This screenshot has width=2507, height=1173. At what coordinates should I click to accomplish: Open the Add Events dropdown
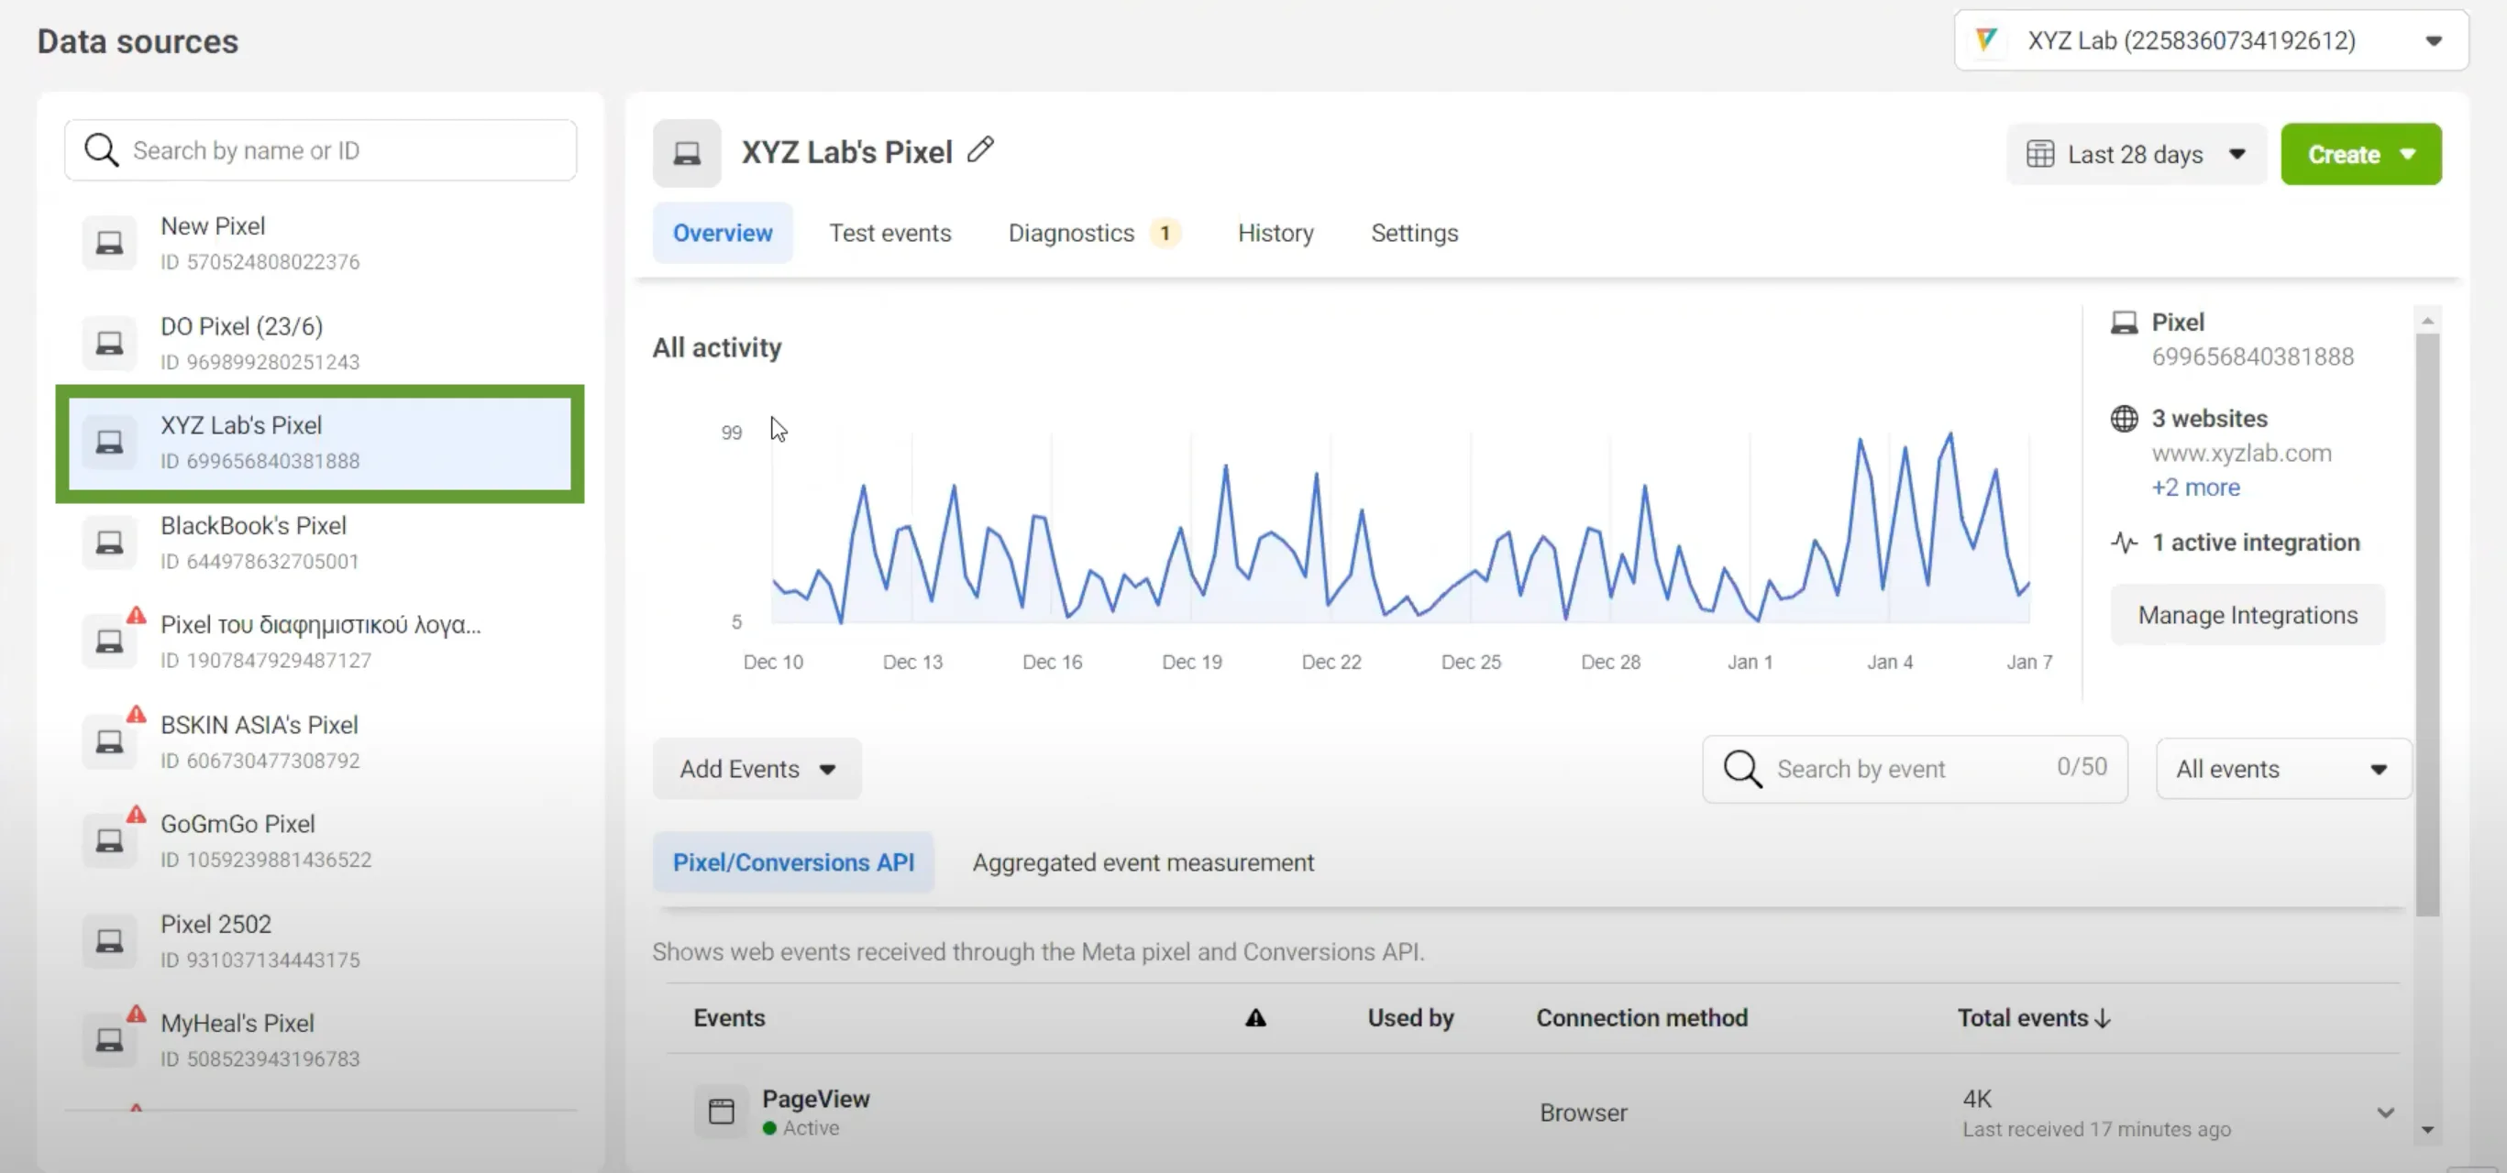(x=757, y=768)
